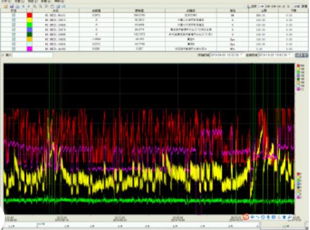Click the dark button right of end time
The width and height of the screenshot is (310, 230).
(301, 55)
